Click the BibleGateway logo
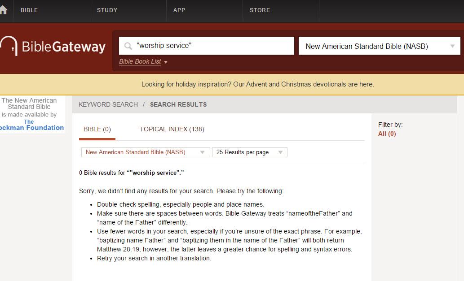The width and height of the screenshot is (464, 281). click(x=53, y=46)
